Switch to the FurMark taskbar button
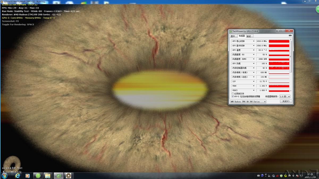The image size is (319, 179). pos(69,176)
